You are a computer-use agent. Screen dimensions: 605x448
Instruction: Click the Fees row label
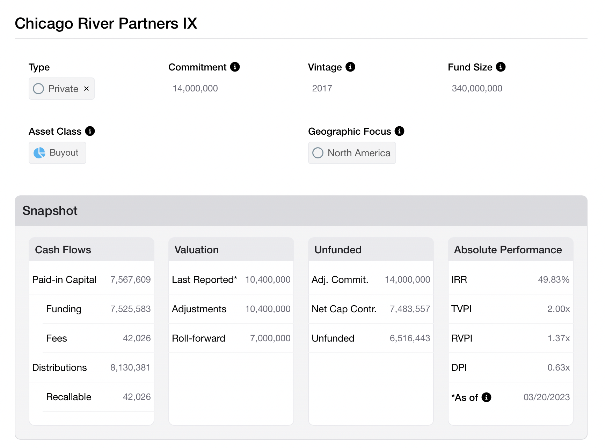click(57, 338)
